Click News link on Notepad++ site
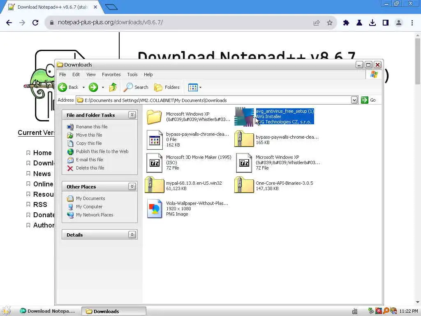The height and width of the screenshot is (316, 421). [42, 174]
